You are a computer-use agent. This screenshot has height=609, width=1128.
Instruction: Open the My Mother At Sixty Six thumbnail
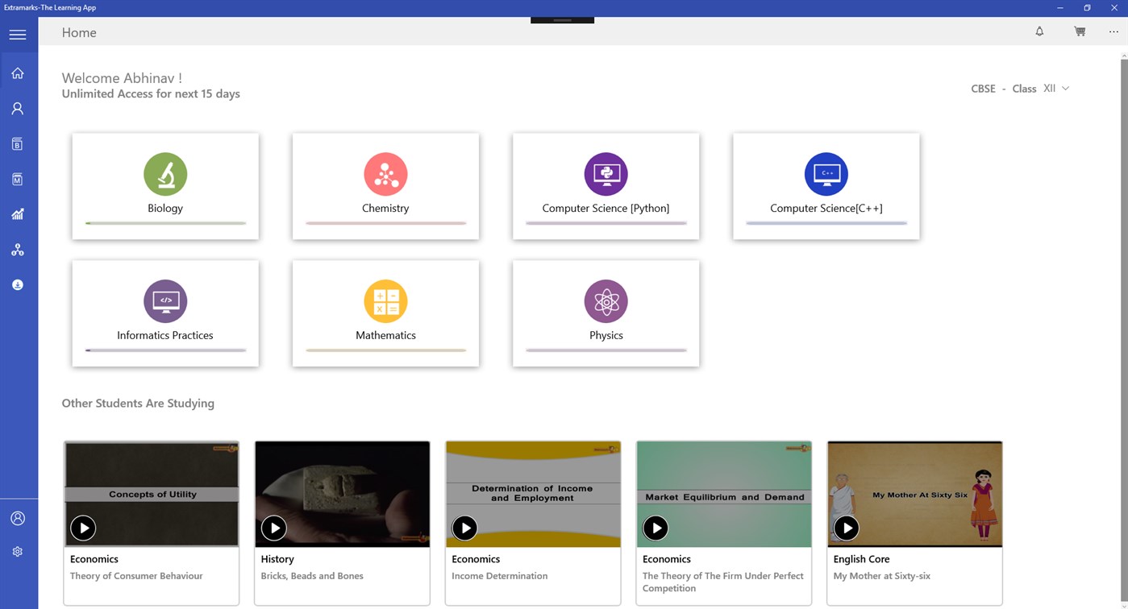914,494
